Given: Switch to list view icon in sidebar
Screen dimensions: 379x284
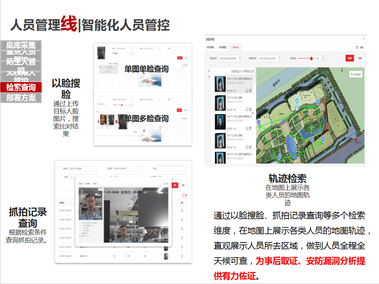Looking at the screenshot, I should (x=209, y=77).
